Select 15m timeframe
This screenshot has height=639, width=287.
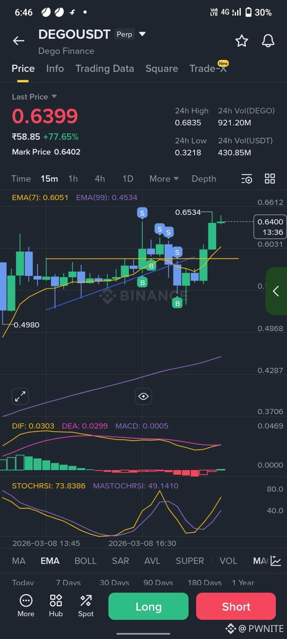49,179
